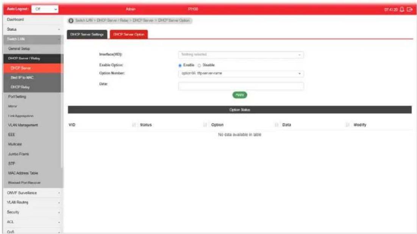Image resolution: width=417 pixels, height=234 pixels.
Task: Open Port Setting page
Action: [x=32, y=97]
